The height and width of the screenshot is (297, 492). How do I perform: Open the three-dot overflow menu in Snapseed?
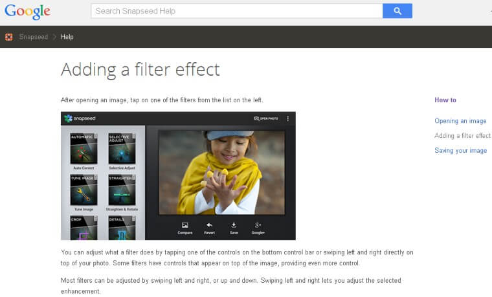pos(288,118)
